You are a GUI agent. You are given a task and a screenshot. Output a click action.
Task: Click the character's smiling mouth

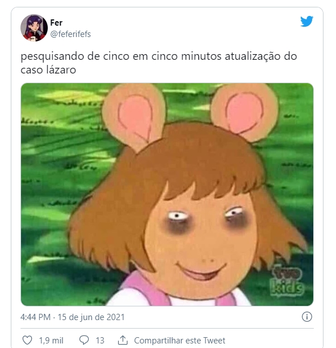point(201,272)
